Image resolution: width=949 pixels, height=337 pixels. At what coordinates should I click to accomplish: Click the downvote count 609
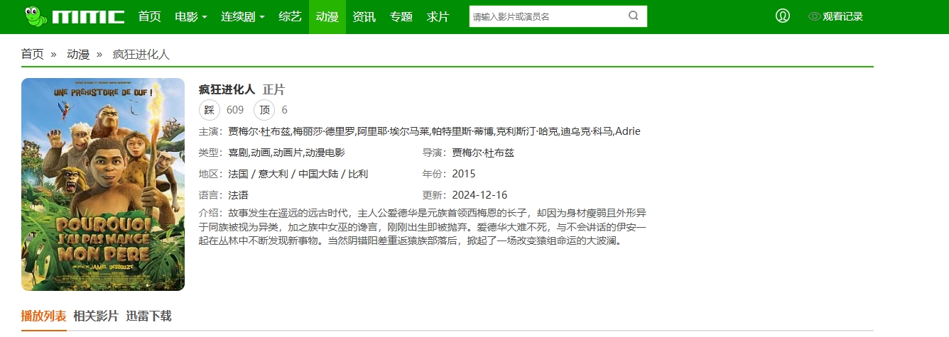point(235,110)
